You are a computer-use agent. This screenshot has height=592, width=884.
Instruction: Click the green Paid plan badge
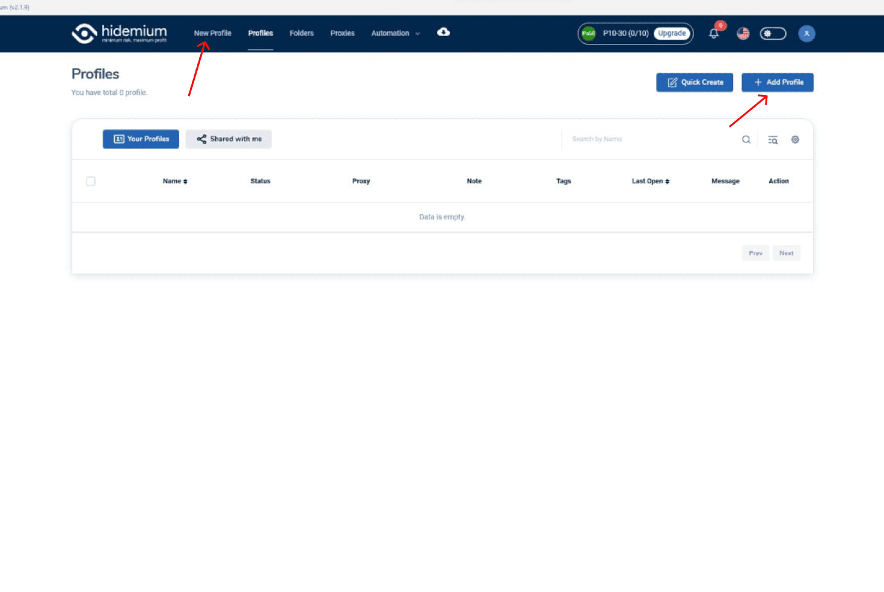click(x=588, y=33)
